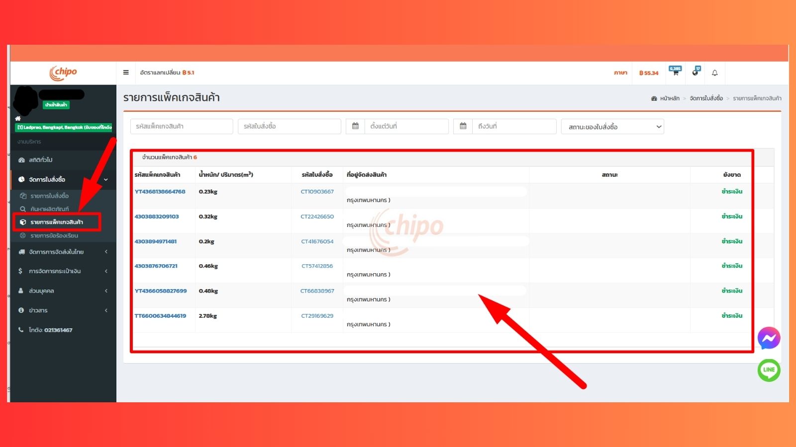Click the hamburger menu icon
This screenshot has height=447, width=796.
tap(126, 73)
